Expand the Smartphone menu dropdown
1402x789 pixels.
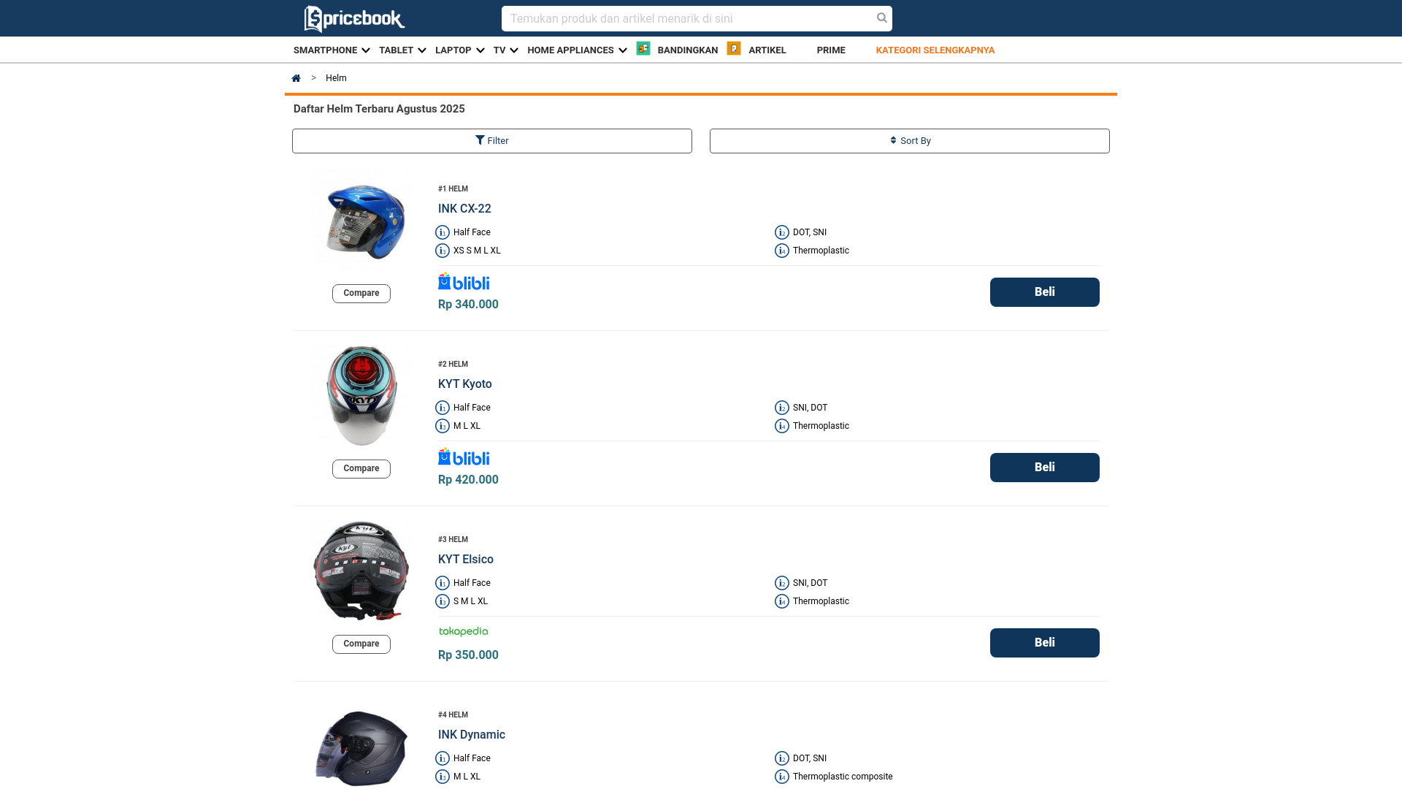tap(332, 50)
